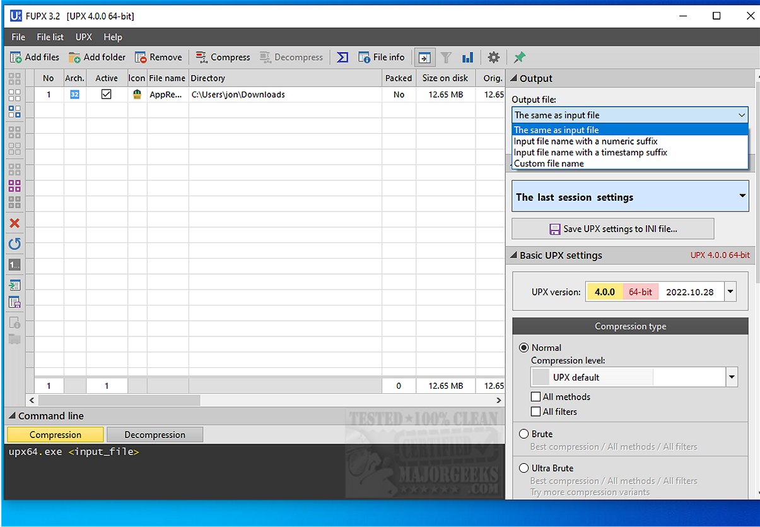Uncheck the Active checkbox for row 1

tap(107, 94)
